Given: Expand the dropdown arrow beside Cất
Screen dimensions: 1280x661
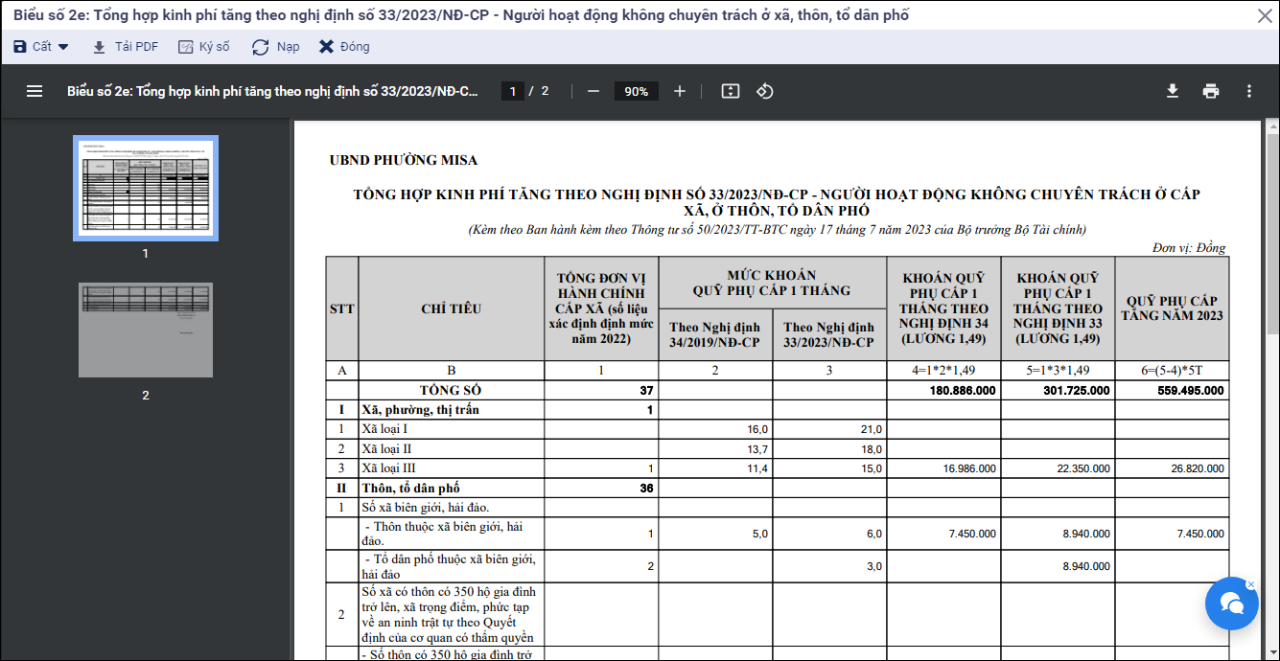Looking at the screenshot, I should coord(64,46).
